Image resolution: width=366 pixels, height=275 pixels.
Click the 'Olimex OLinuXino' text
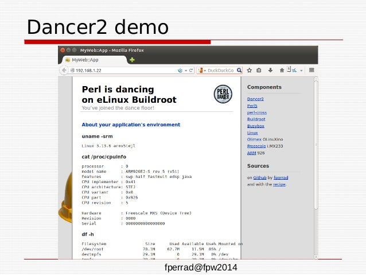tap(265, 140)
